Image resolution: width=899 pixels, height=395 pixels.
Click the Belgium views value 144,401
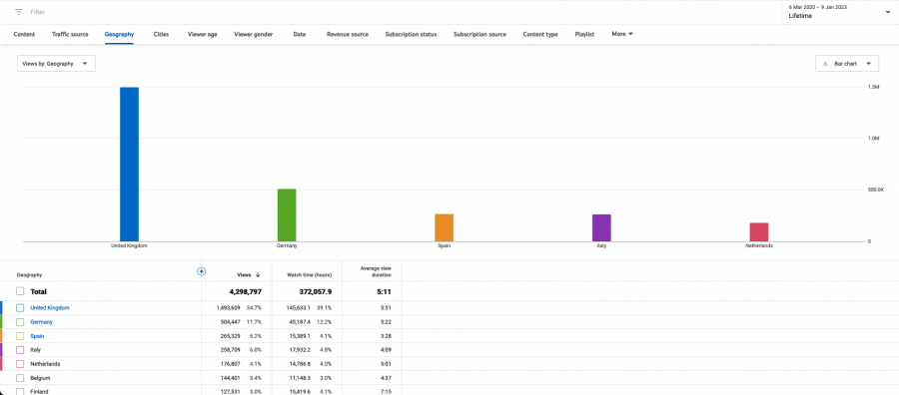click(x=230, y=378)
